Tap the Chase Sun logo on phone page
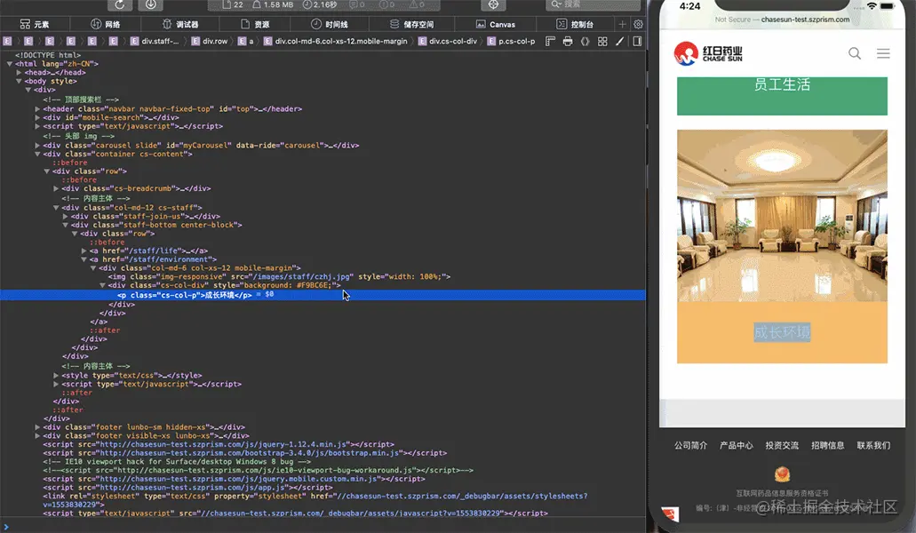916x533 pixels. (x=708, y=53)
